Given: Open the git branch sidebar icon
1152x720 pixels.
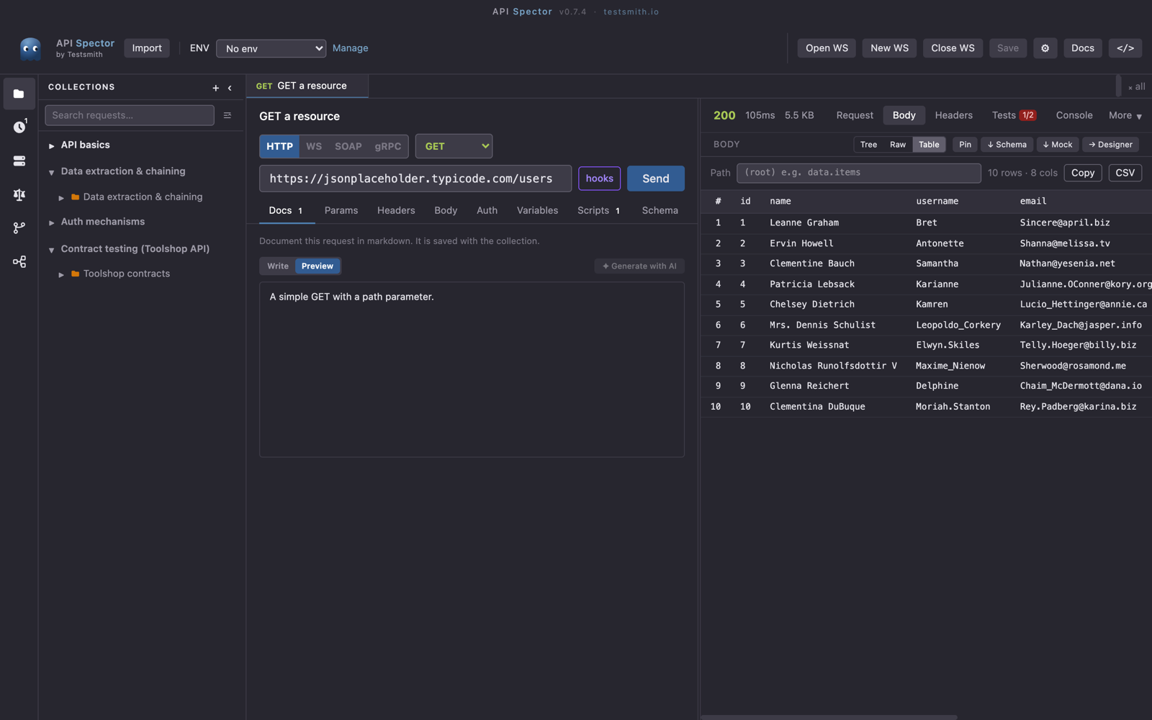Looking at the screenshot, I should point(19,228).
